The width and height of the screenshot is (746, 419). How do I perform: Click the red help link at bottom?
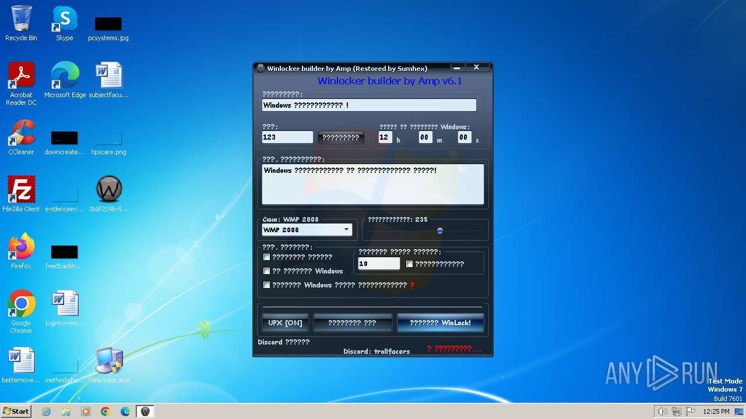[x=454, y=349]
